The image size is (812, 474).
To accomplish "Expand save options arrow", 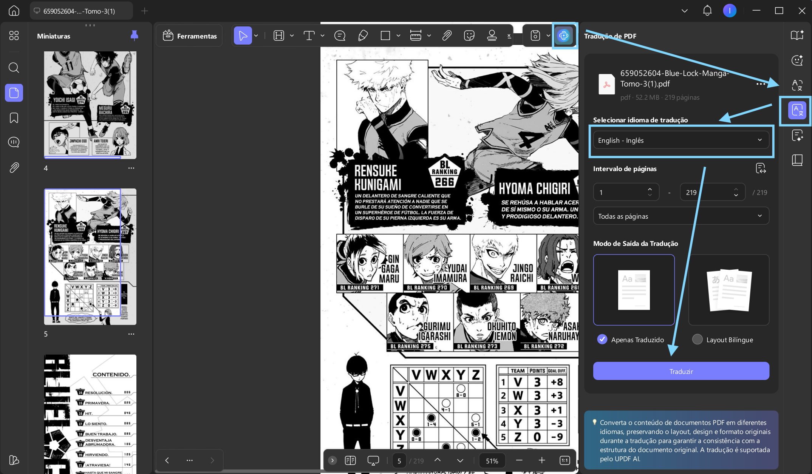I will click(548, 36).
